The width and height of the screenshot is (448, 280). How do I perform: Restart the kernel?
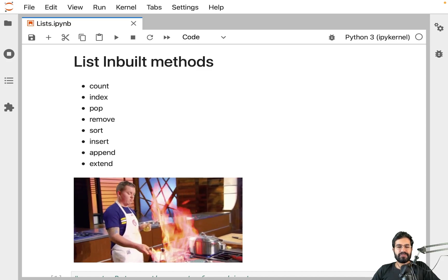pos(150,37)
